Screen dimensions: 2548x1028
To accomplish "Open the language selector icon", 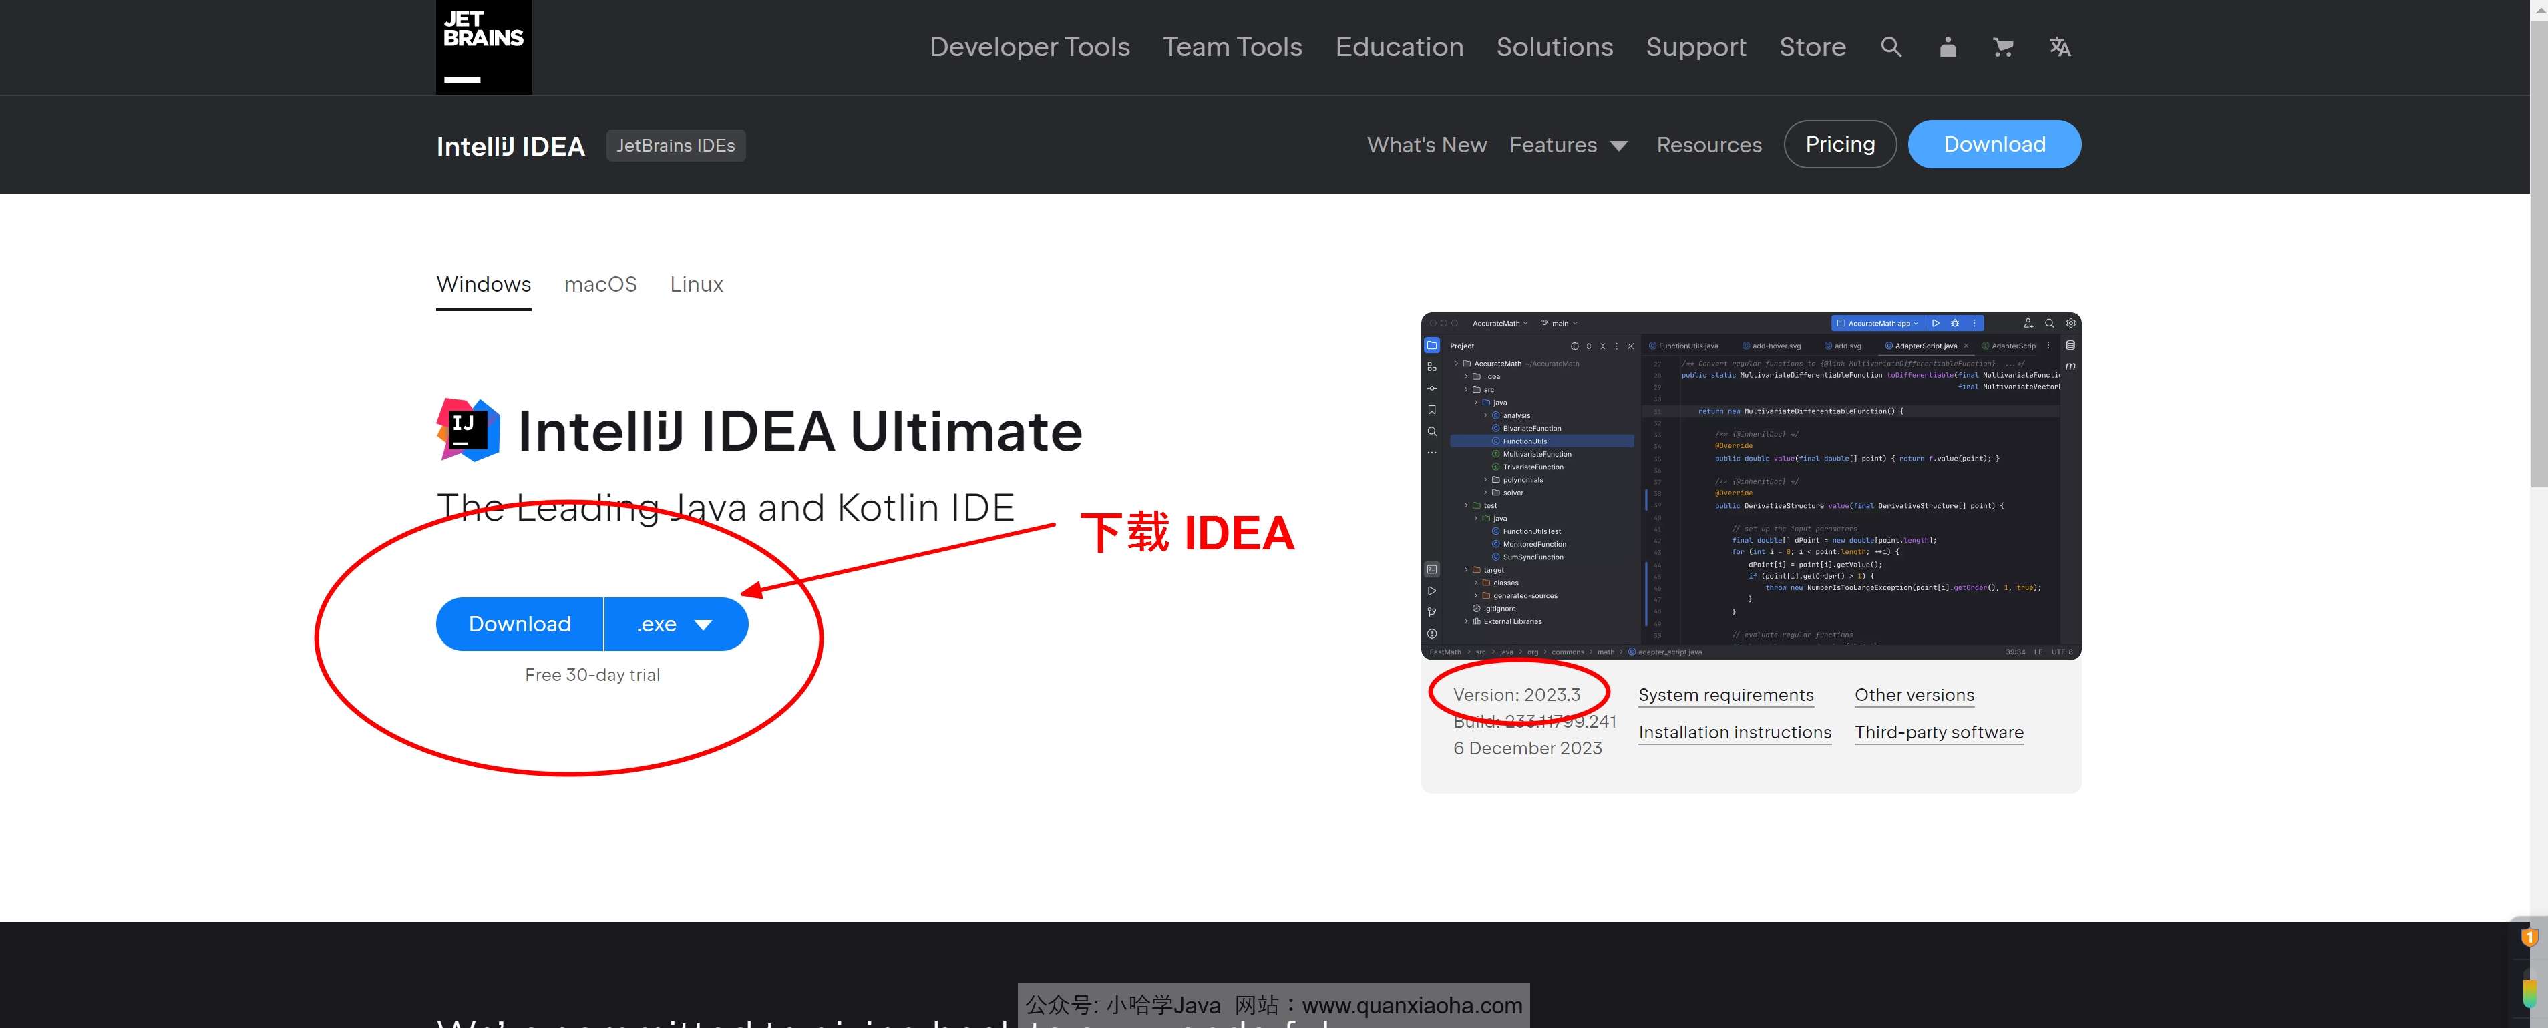I will click(2059, 47).
